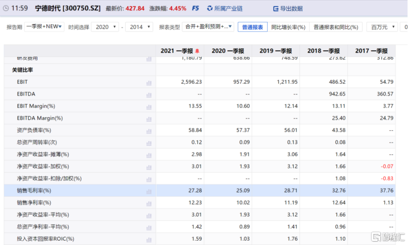Open chart icon for 净资产收益率-摊薄(%) row

(x=149, y=155)
